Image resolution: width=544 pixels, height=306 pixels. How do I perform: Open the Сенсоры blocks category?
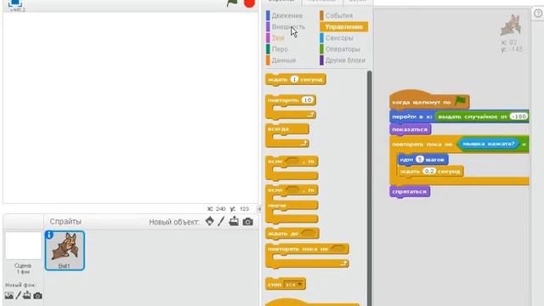(x=339, y=37)
